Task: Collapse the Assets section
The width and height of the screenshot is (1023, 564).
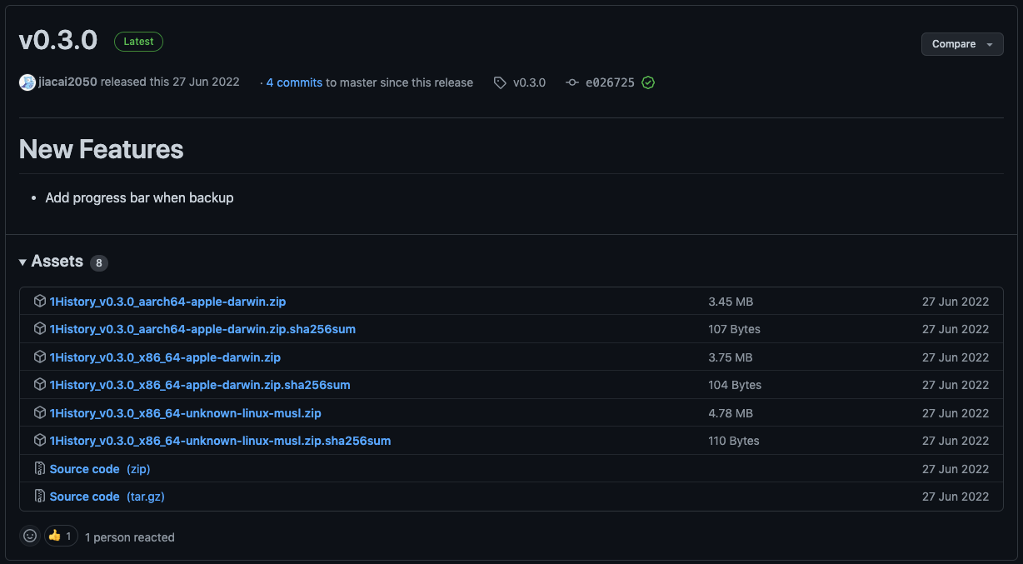Action: [22, 261]
